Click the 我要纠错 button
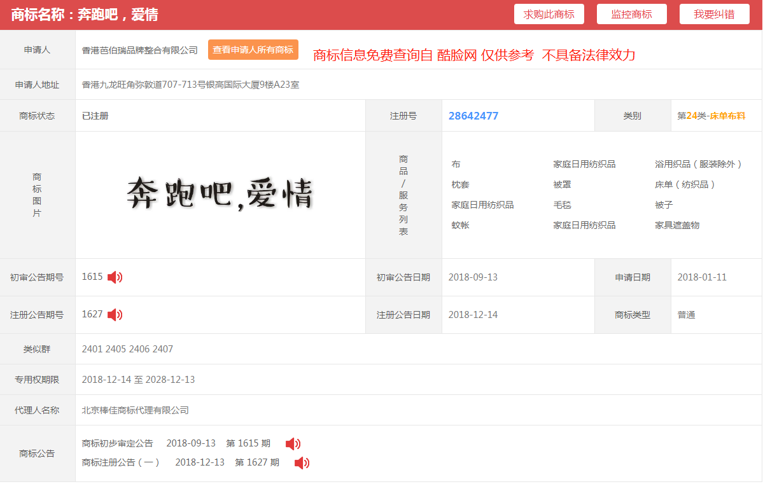The height and width of the screenshot is (484, 763). coord(715,14)
